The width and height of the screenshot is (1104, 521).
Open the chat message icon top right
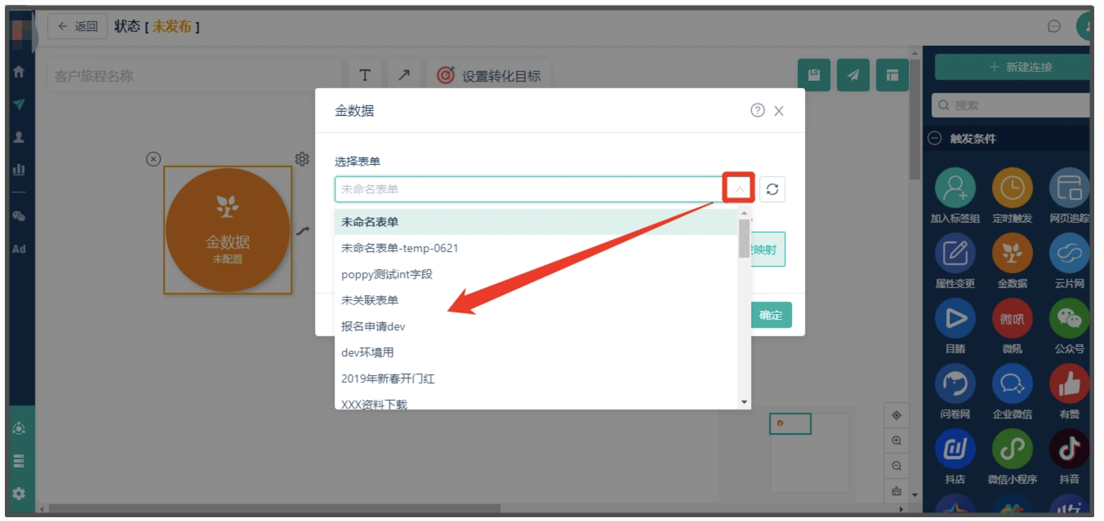tap(1054, 26)
